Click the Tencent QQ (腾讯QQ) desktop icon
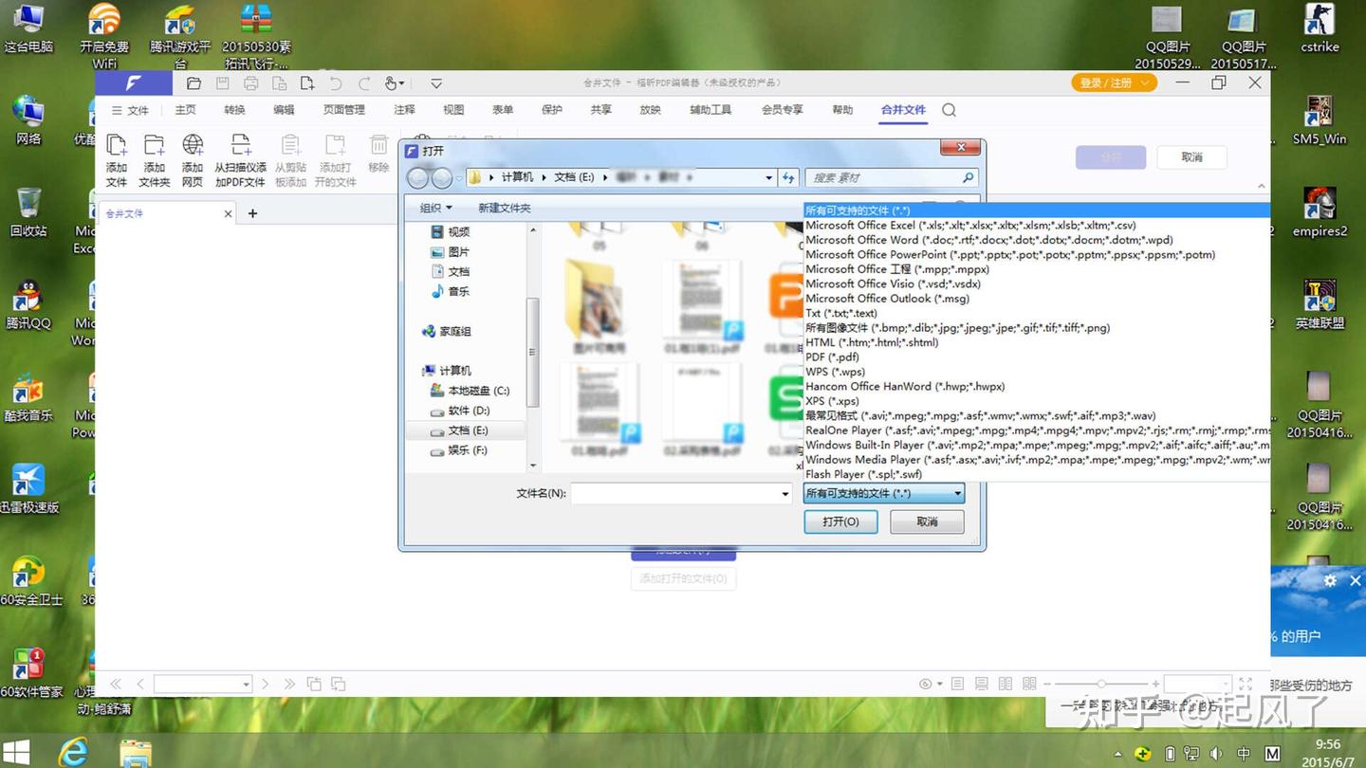 click(28, 304)
